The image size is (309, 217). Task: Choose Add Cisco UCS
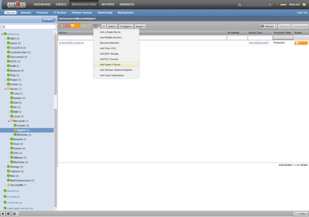(116, 48)
